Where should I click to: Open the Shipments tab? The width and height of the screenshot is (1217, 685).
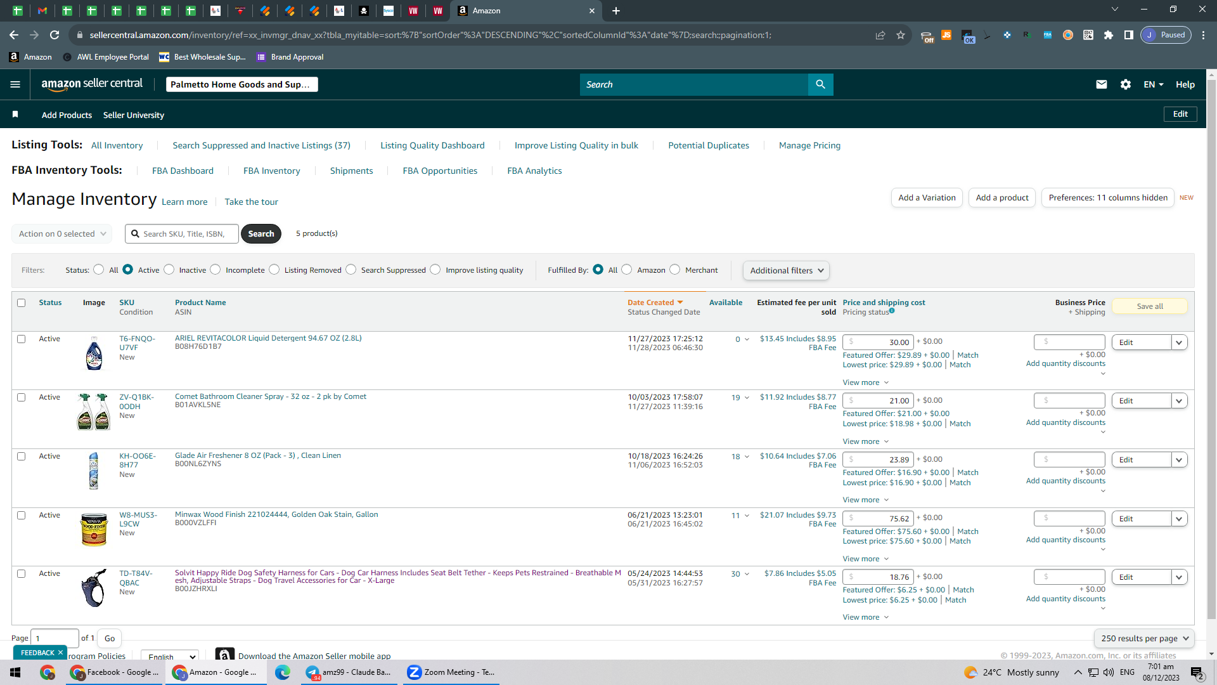(x=351, y=171)
